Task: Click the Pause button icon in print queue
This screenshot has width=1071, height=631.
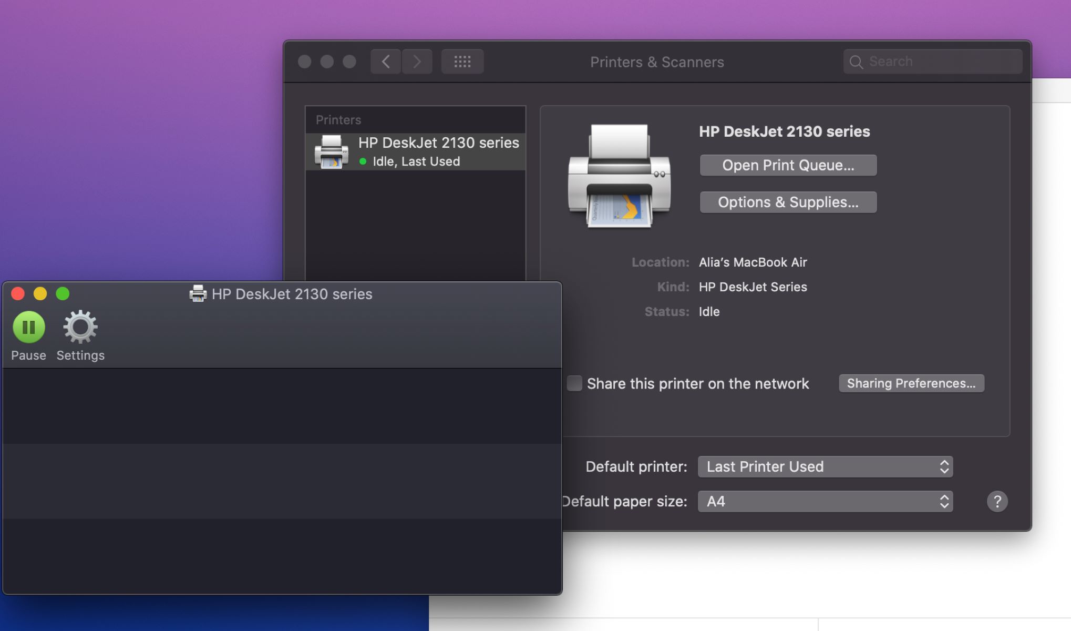Action: tap(28, 325)
